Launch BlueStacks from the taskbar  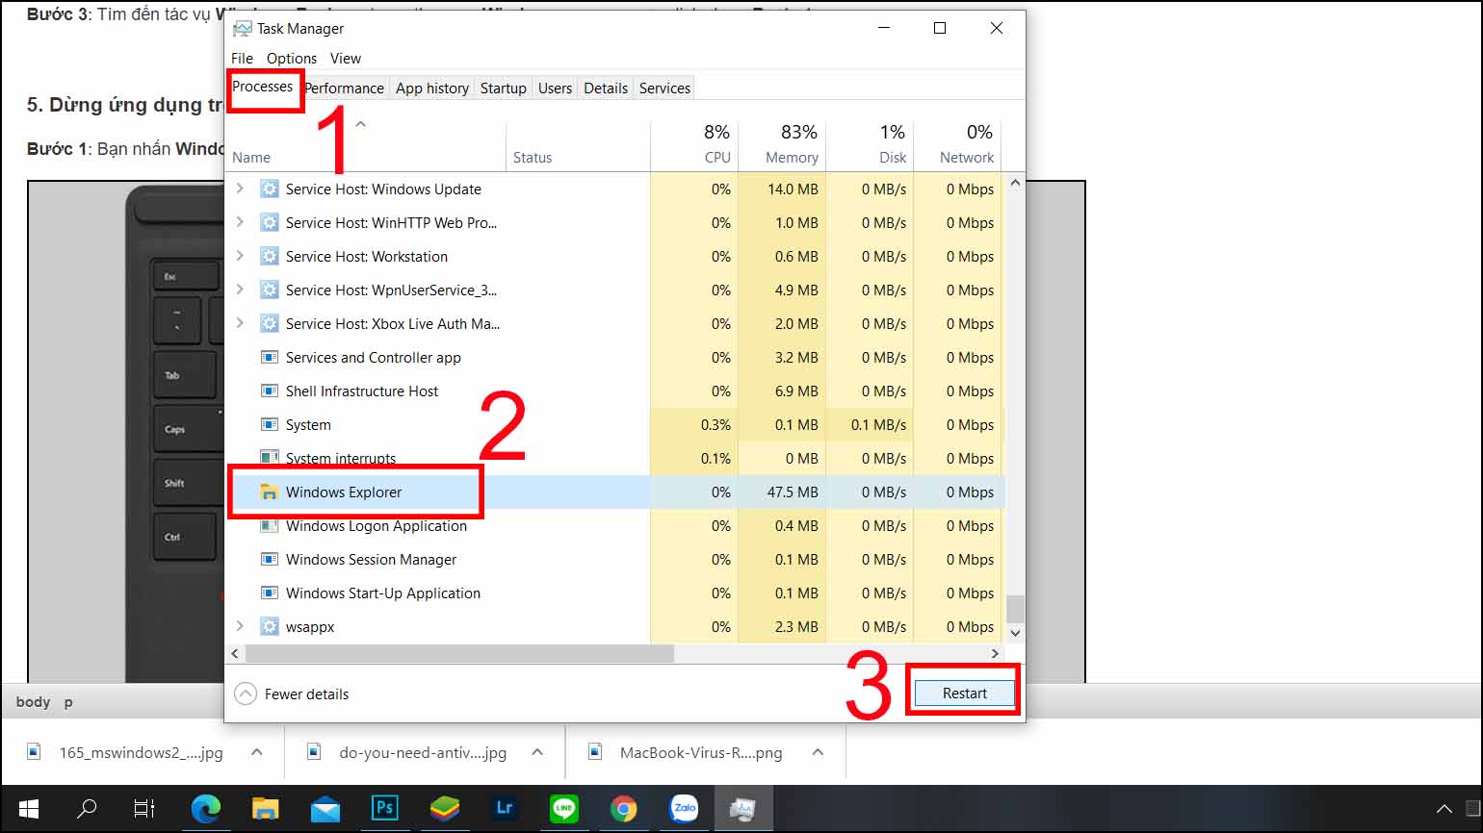point(445,809)
